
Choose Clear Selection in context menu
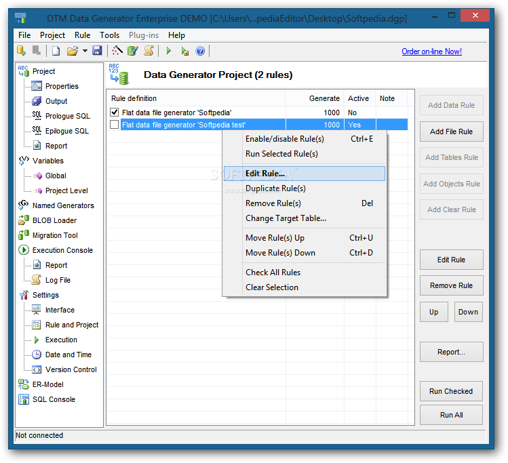(305, 287)
